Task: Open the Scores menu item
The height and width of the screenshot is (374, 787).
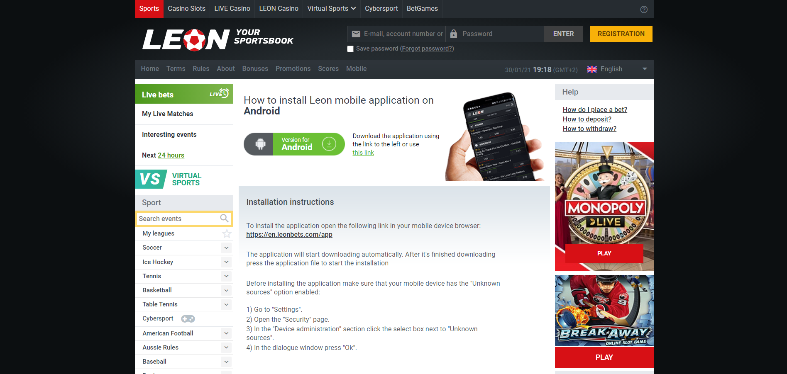Action: click(x=328, y=69)
